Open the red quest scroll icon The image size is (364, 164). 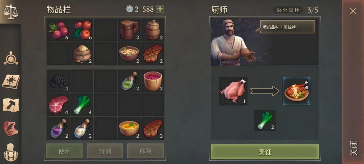click(x=11, y=129)
